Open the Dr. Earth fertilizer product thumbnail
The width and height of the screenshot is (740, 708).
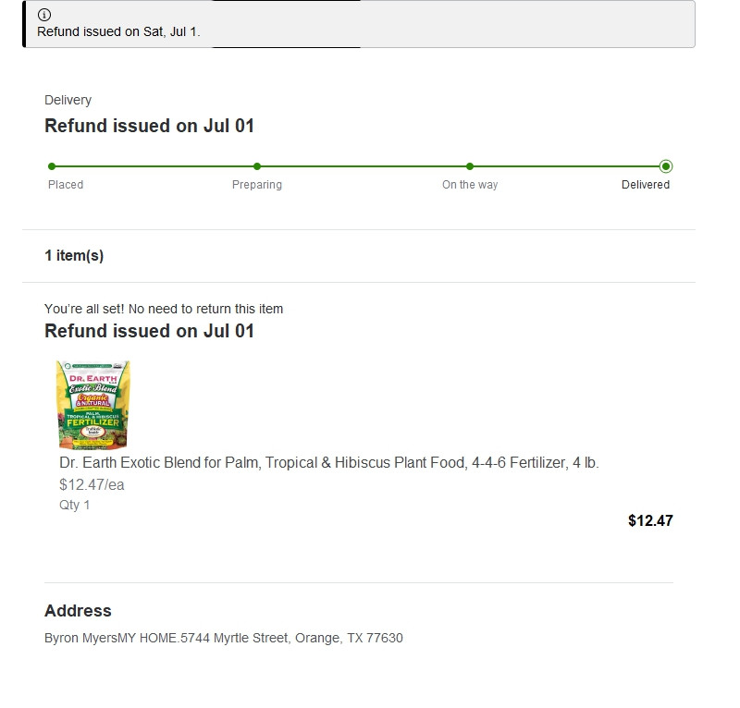tap(92, 405)
